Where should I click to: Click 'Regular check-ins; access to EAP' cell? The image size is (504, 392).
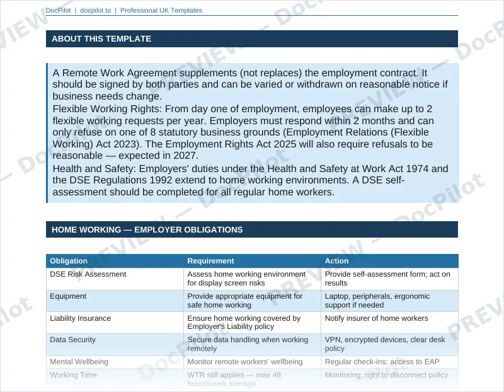pos(389,362)
